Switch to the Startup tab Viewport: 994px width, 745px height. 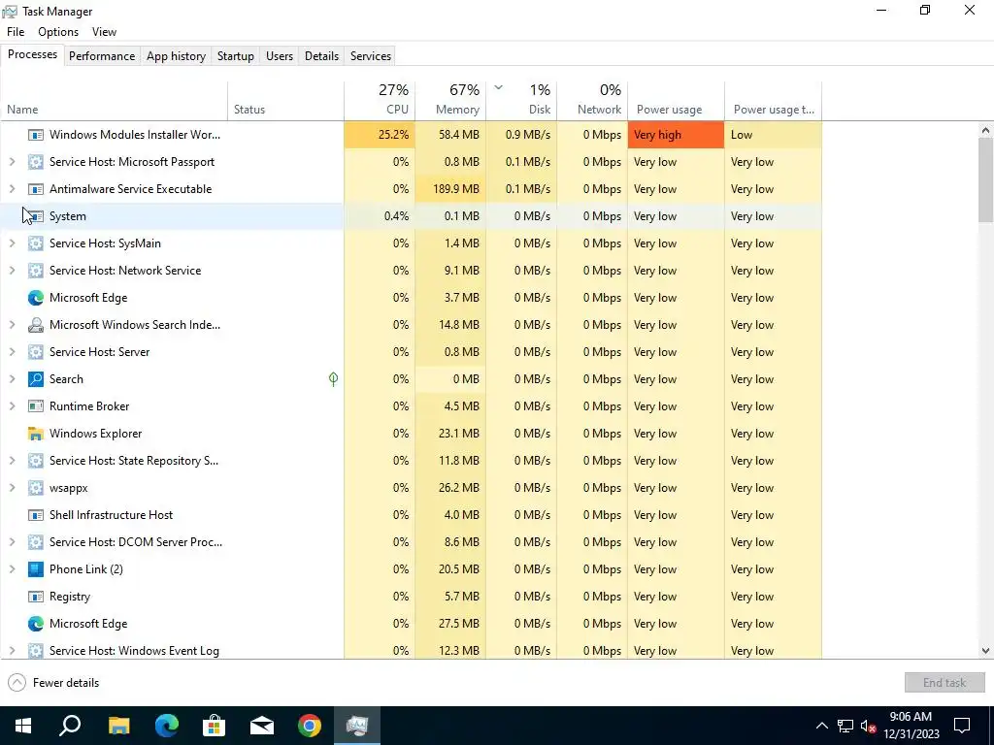tap(236, 56)
